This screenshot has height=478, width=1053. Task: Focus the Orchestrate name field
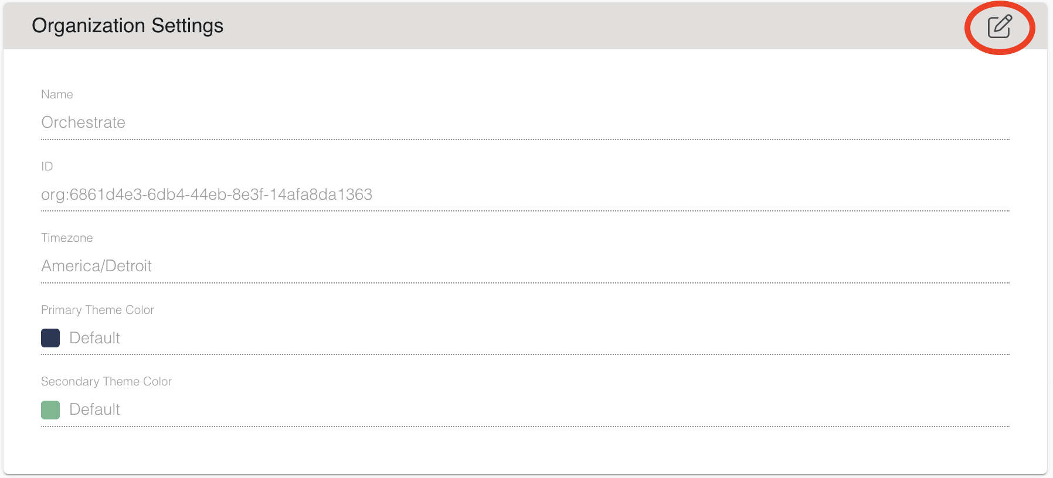(525, 122)
